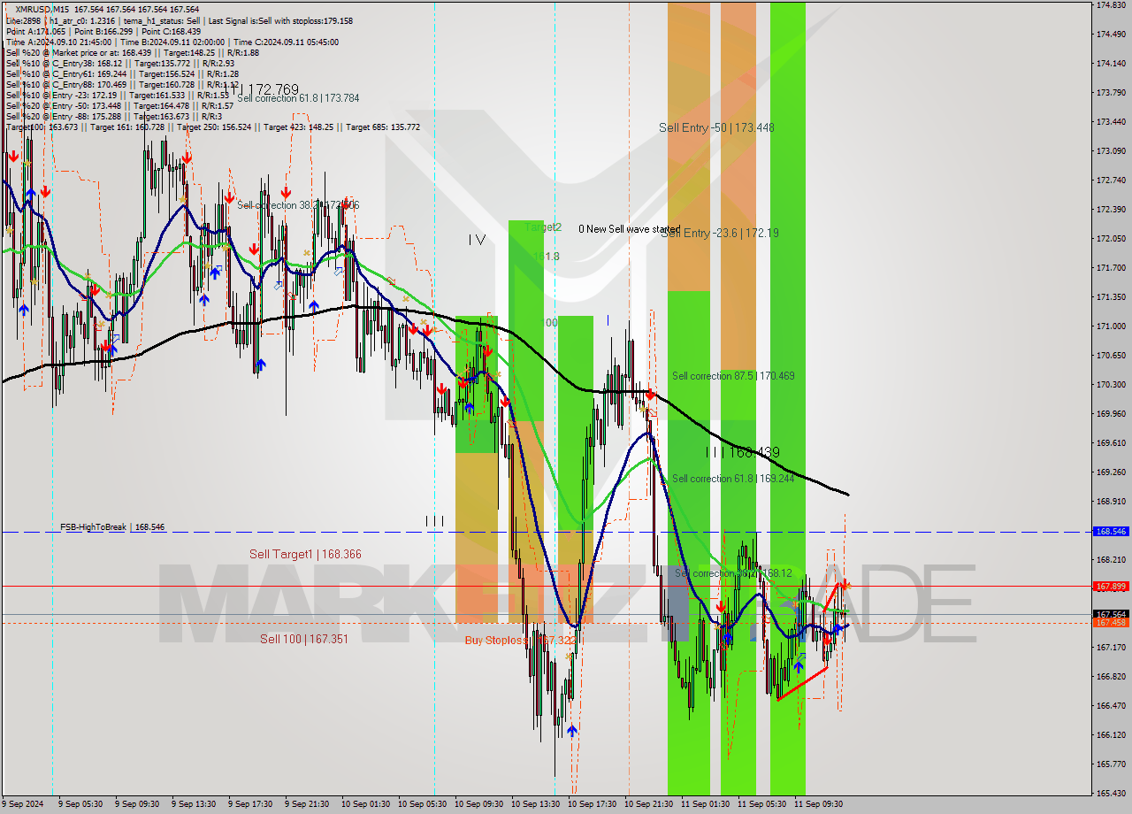Click the C_Entry38: 168.12 row
The height and width of the screenshot is (814, 1132).
click(120, 63)
